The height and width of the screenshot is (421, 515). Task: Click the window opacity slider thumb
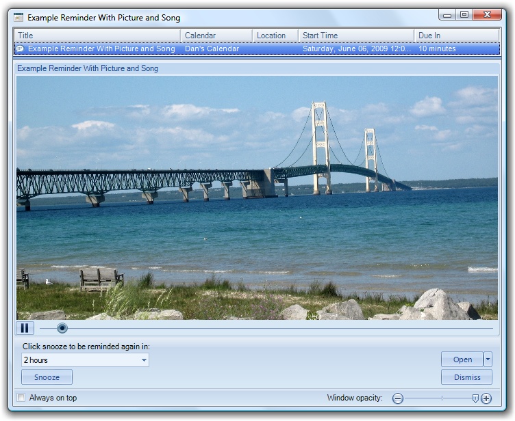pos(475,398)
